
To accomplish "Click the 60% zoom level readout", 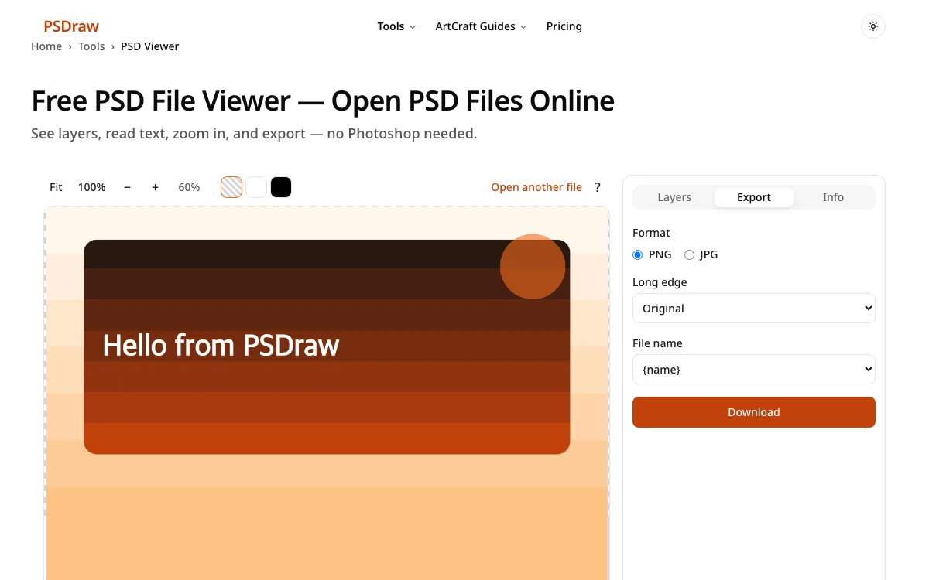I will coord(189,187).
